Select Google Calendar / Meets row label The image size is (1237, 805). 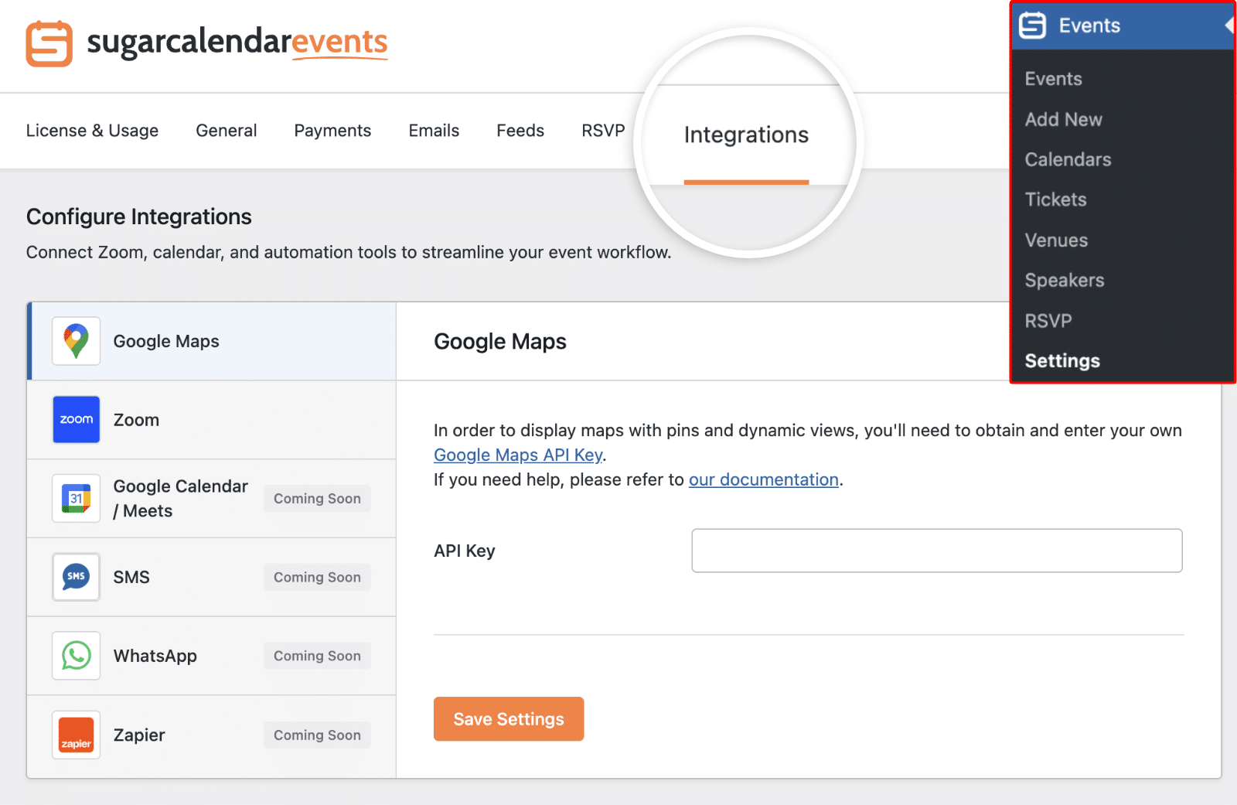[181, 499]
